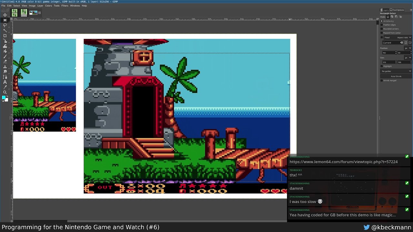
Task: Select the Clone stamp tool
Action: (5, 66)
